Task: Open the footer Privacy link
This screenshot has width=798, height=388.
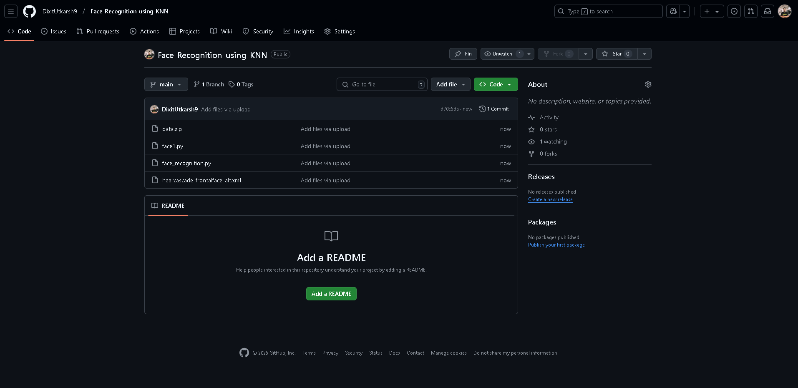Action: coord(330,353)
